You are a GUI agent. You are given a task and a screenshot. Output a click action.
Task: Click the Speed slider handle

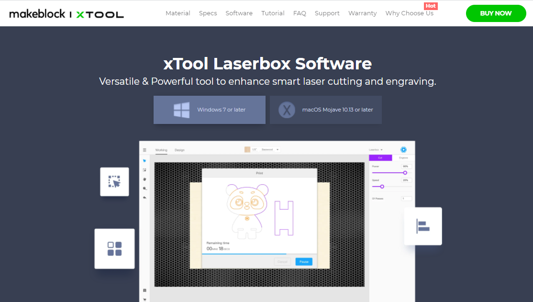click(382, 187)
